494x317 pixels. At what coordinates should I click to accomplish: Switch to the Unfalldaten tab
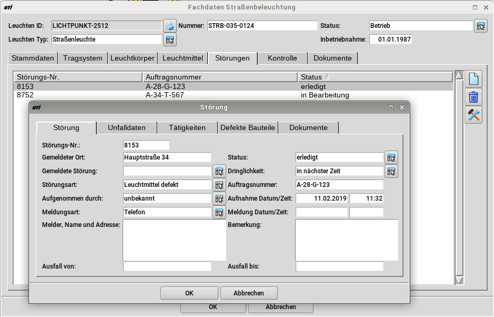pos(127,128)
